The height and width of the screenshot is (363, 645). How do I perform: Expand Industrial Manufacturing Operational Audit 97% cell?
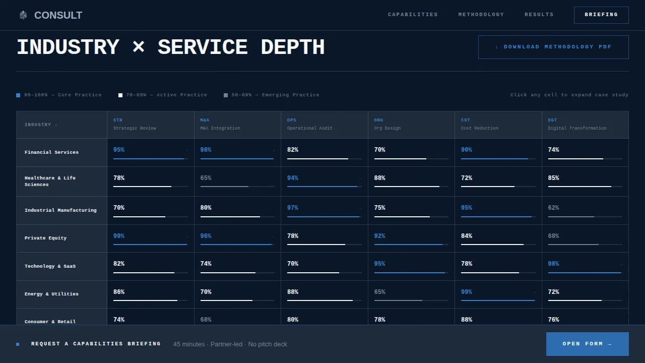(x=325, y=210)
